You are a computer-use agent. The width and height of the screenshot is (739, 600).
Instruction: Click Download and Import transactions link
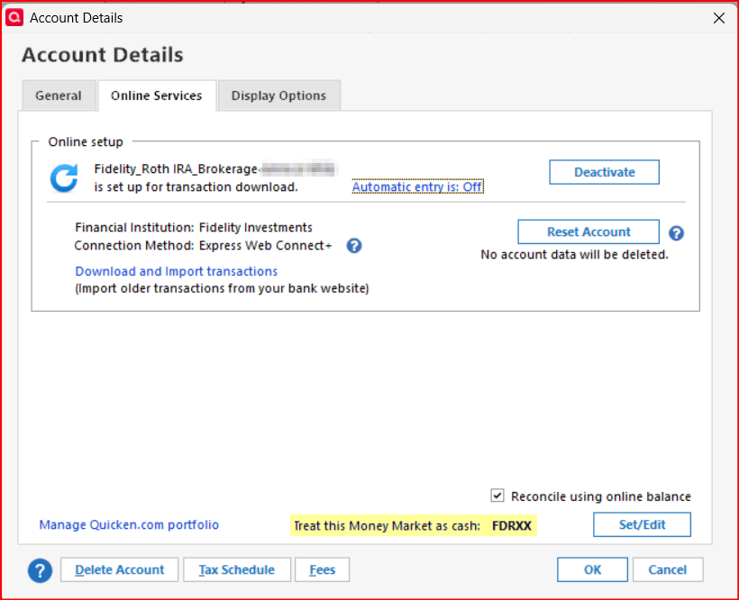(177, 271)
